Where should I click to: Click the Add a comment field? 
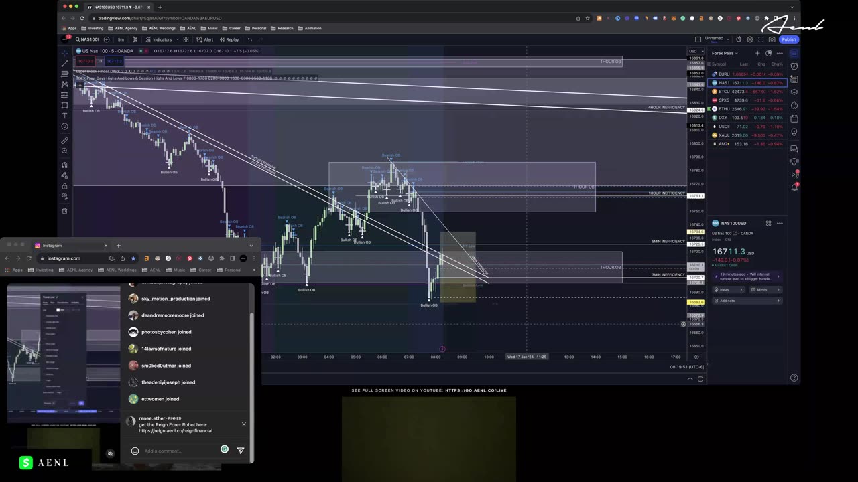[180, 451]
